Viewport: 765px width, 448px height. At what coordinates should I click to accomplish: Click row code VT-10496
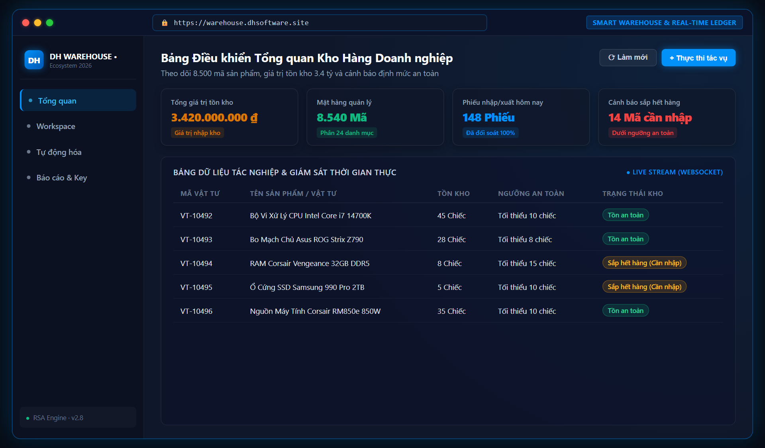tap(196, 311)
